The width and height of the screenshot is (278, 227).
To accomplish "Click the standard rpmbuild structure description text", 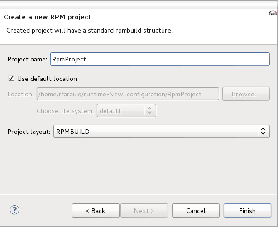I will tap(89, 31).
